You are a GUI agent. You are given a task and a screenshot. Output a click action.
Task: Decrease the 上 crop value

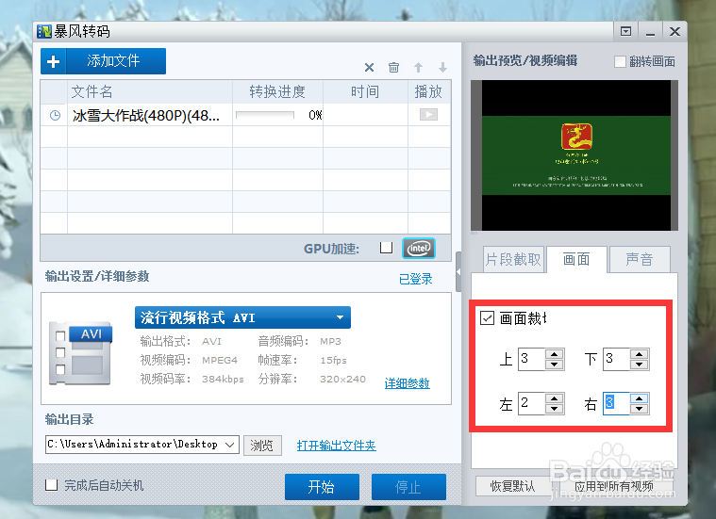(555, 365)
